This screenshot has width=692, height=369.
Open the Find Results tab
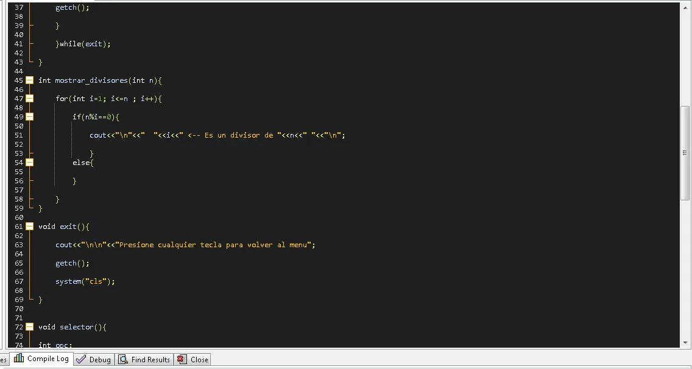point(144,360)
